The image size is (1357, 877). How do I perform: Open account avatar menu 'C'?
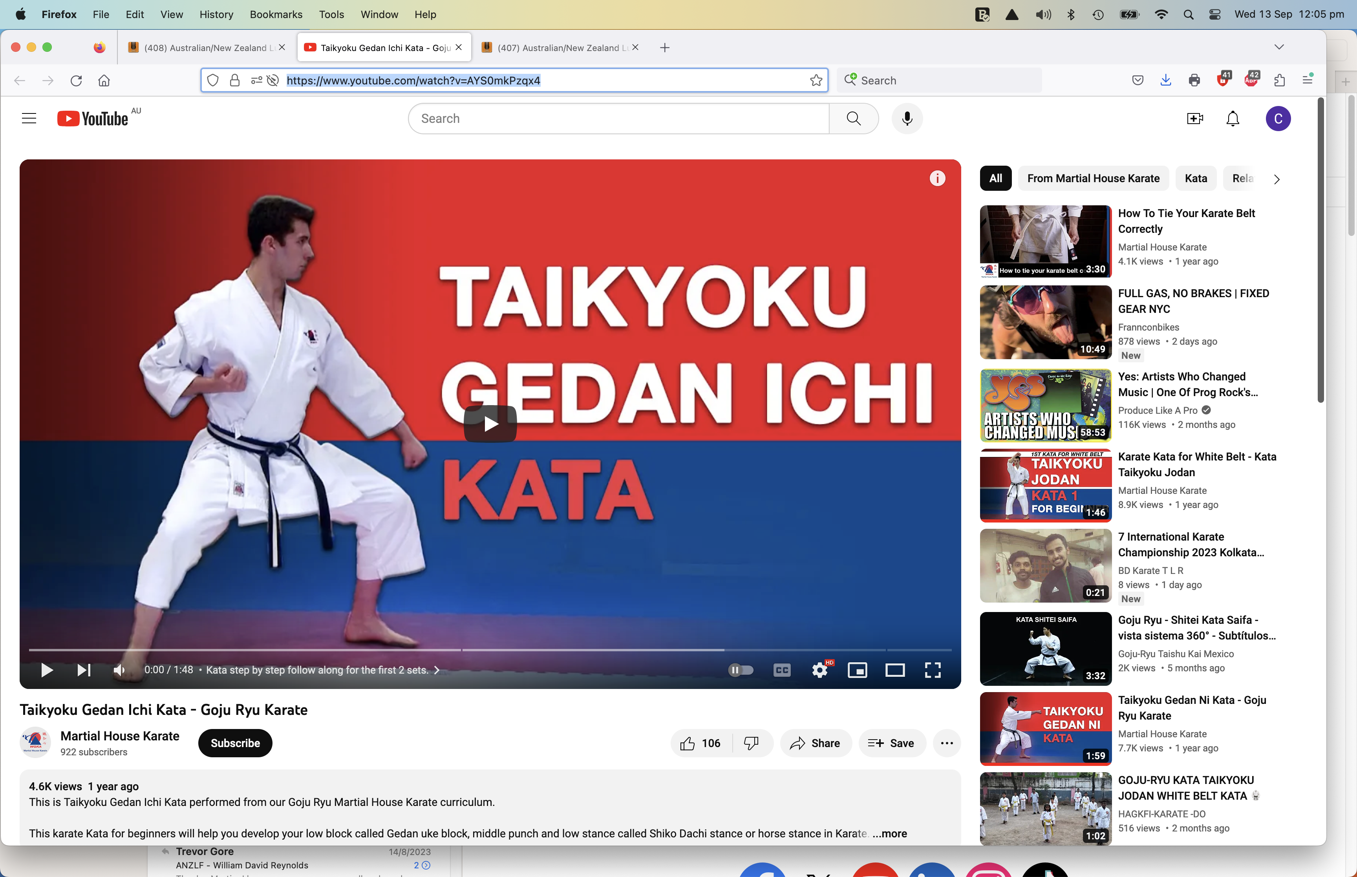[x=1278, y=119]
